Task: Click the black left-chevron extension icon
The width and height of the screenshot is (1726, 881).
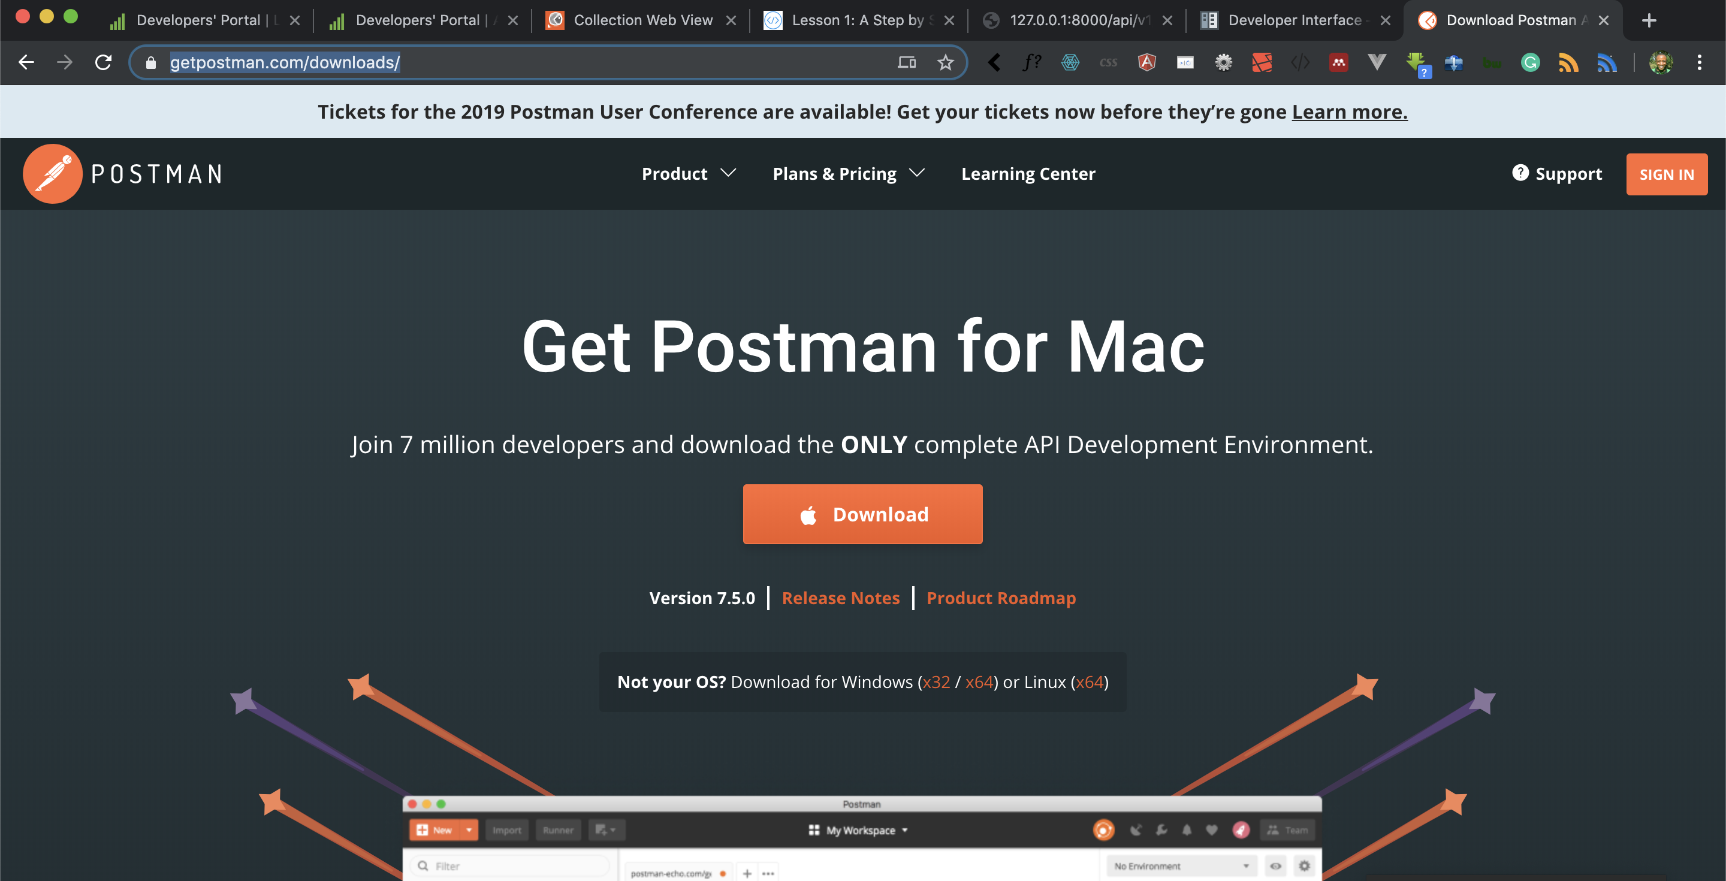Action: pos(994,62)
